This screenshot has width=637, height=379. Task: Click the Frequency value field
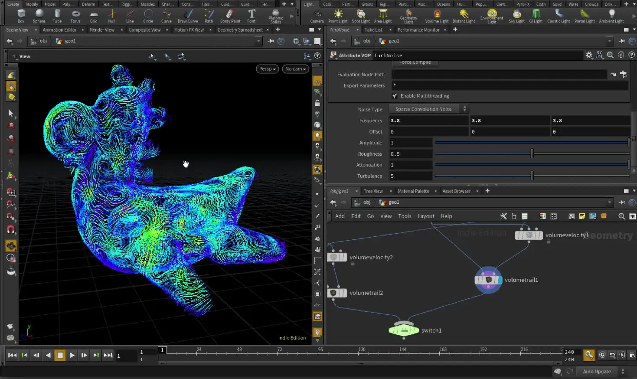[x=427, y=120]
